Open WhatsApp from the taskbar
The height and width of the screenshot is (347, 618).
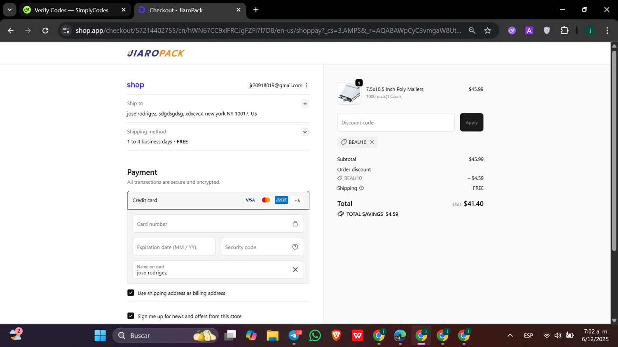point(315,335)
